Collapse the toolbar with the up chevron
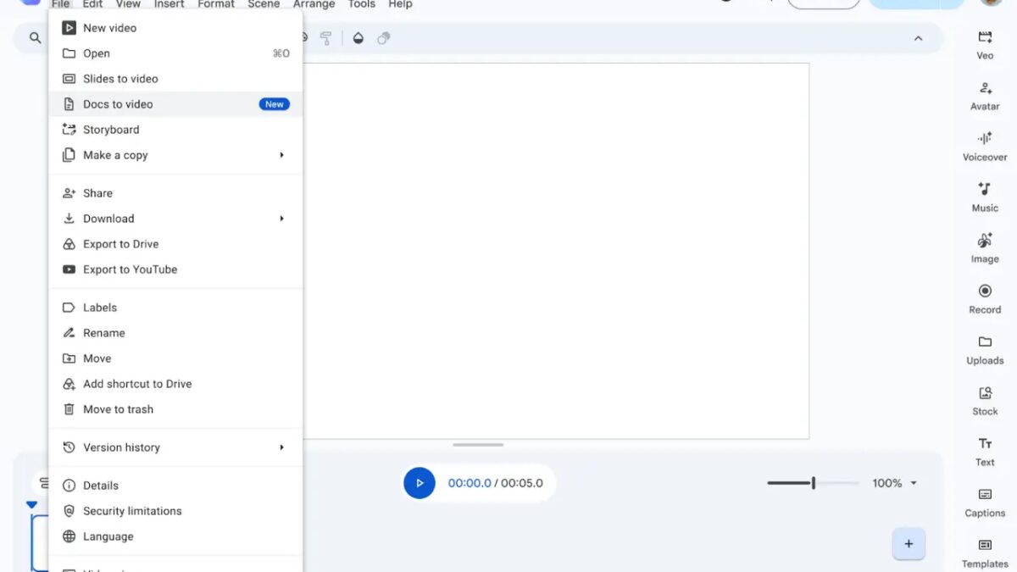1017x572 pixels. [x=918, y=38]
